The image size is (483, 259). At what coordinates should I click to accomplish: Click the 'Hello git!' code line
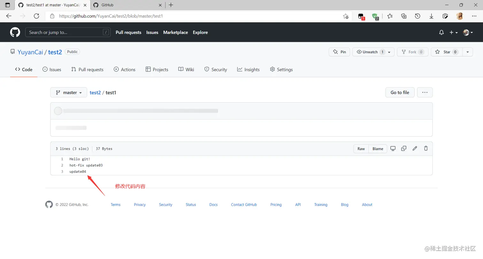click(x=80, y=159)
